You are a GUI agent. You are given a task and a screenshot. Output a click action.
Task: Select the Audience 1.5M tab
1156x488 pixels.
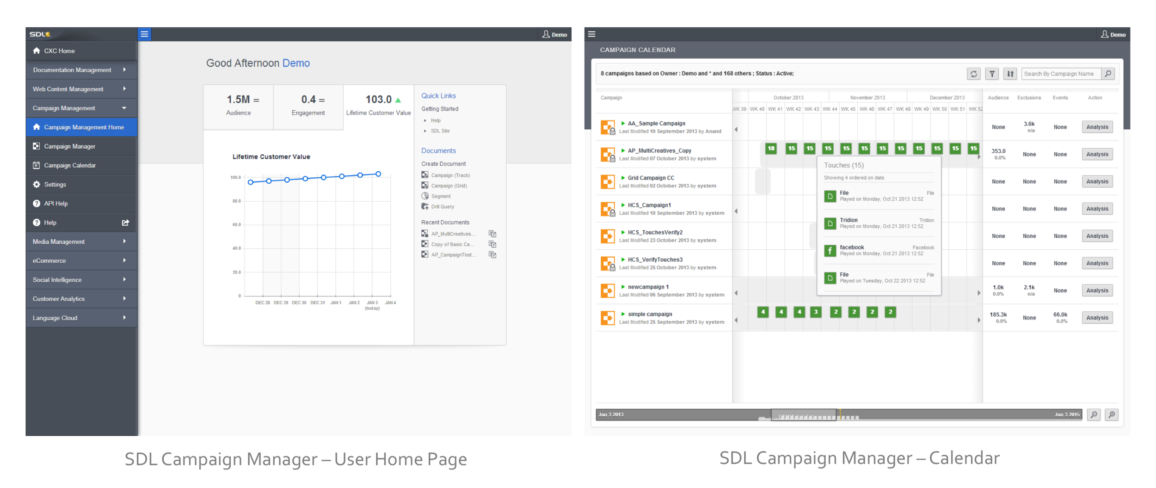coord(238,106)
